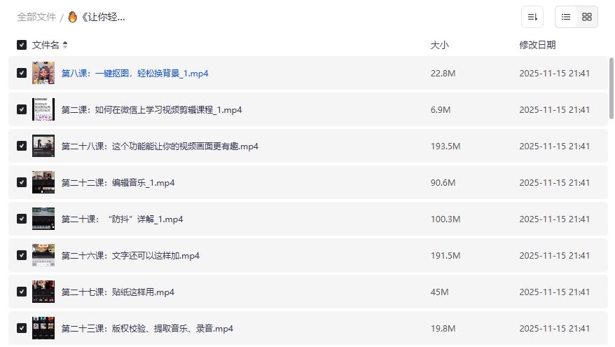Open thumbnail of 第二十二课 video
Image resolution: width=615 pixels, height=347 pixels.
click(x=43, y=182)
